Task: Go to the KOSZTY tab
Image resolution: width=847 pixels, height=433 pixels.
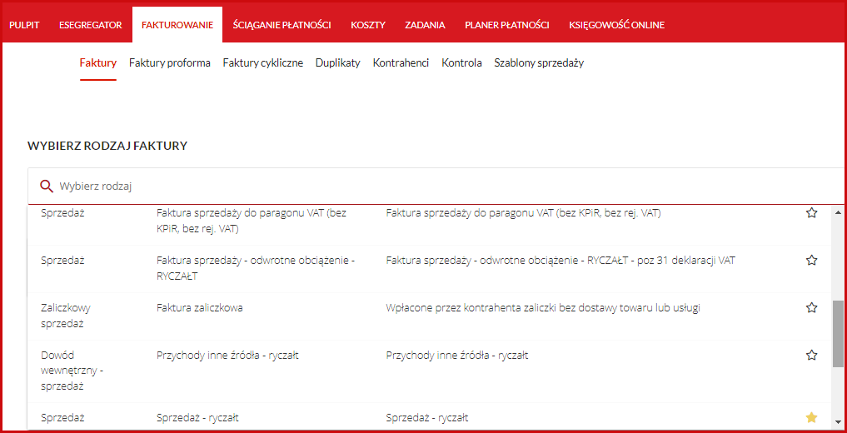Action: (368, 25)
